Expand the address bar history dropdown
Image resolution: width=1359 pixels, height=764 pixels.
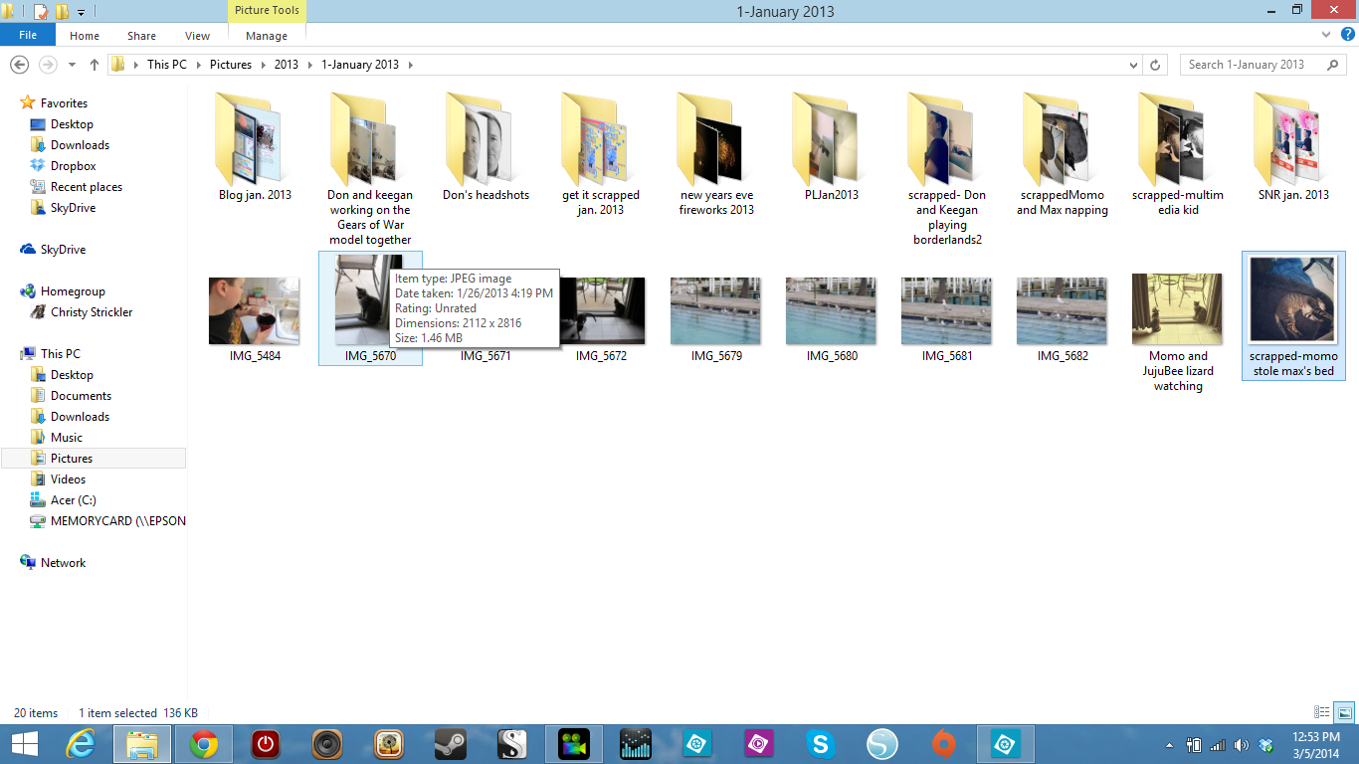click(x=1133, y=64)
